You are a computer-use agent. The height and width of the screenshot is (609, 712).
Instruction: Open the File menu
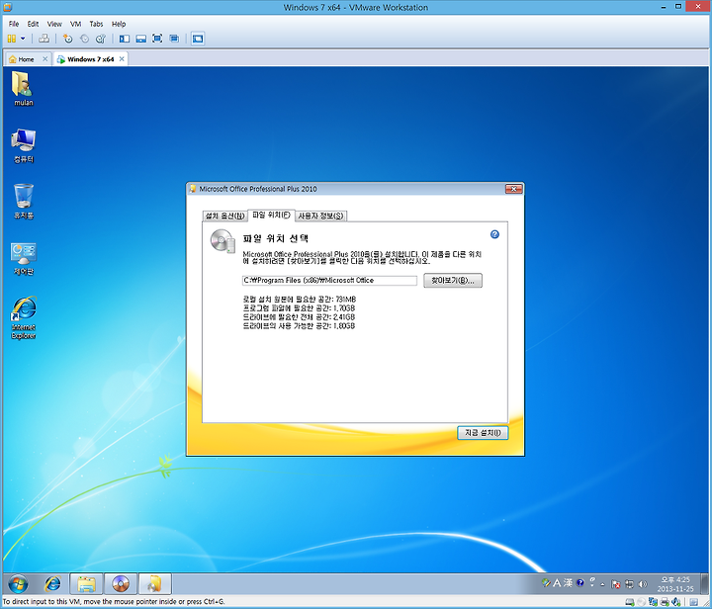pyautogui.click(x=14, y=24)
